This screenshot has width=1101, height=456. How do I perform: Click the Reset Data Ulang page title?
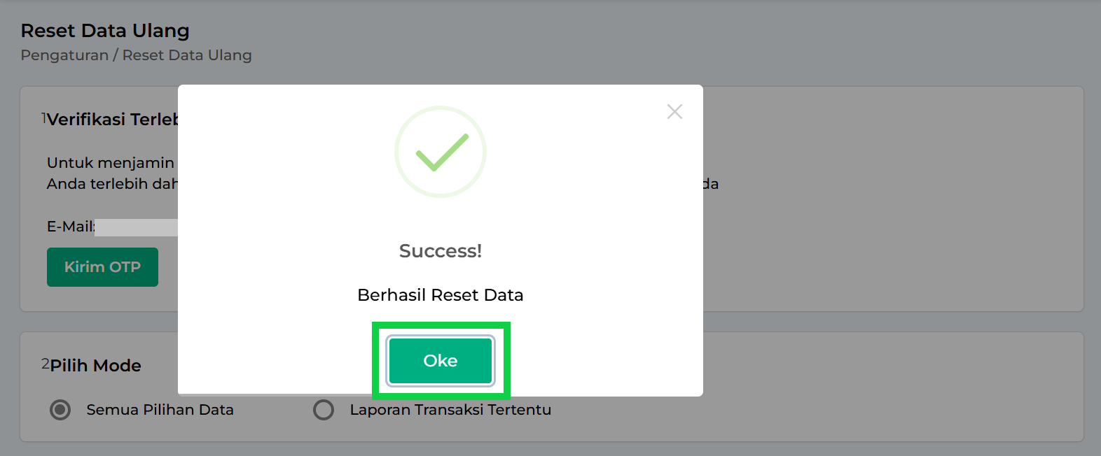tap(105, 31)
